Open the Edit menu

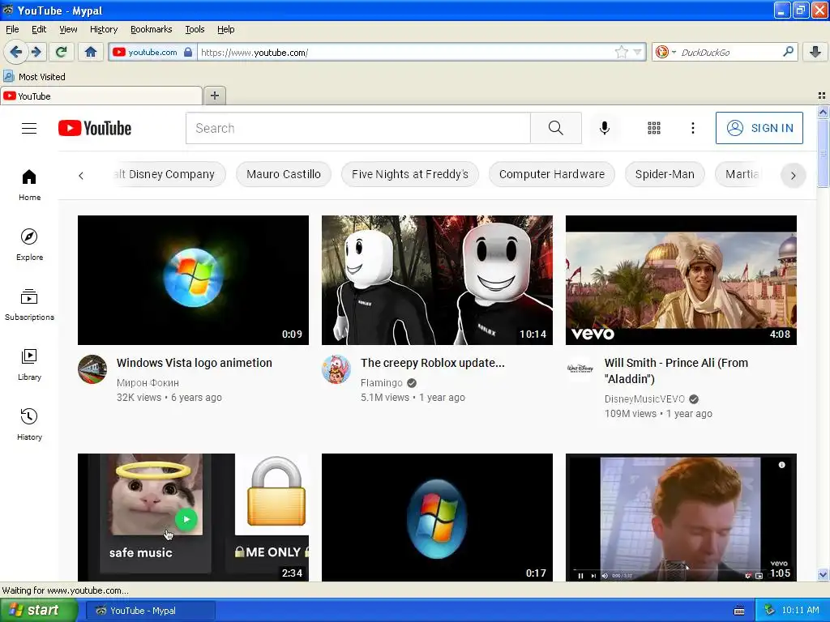39,29
